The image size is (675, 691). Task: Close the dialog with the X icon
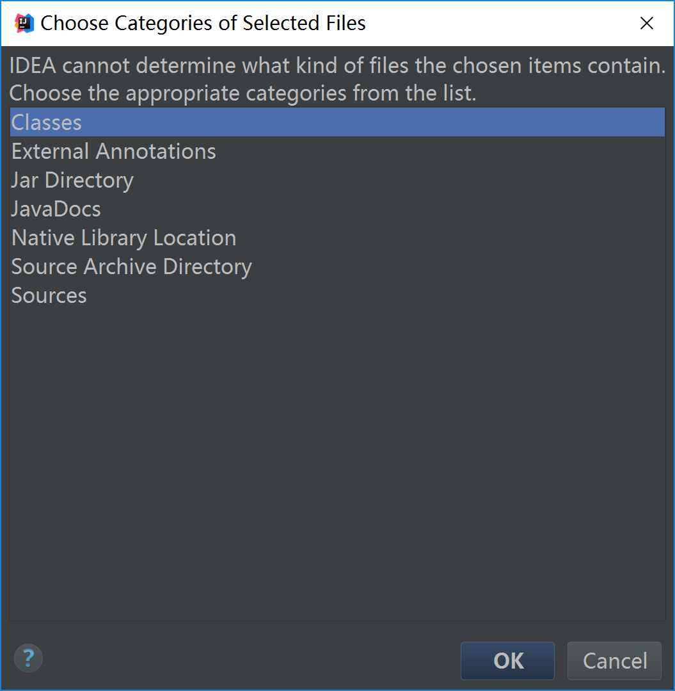point(646,23)
